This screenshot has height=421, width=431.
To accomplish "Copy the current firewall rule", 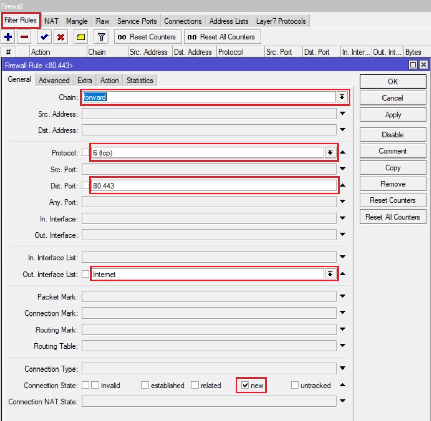I will coord(392,167).
